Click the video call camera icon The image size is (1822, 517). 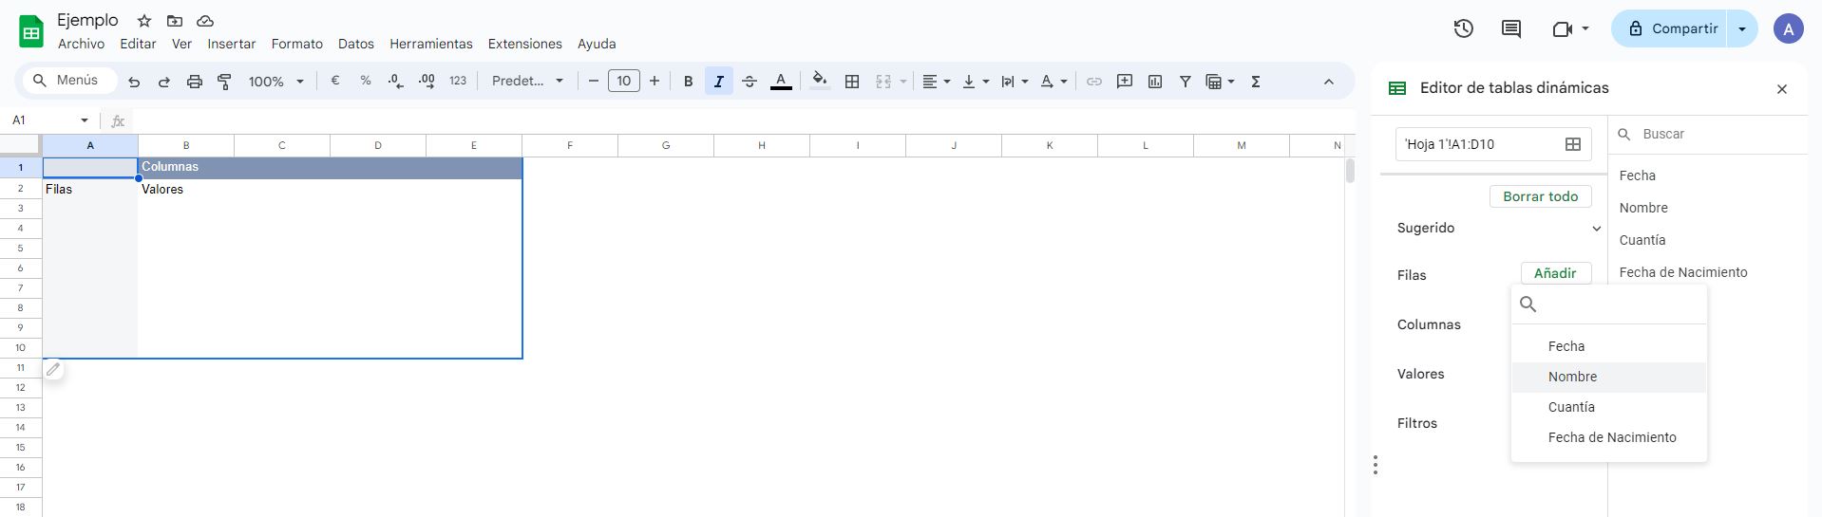click(1563, 28)
